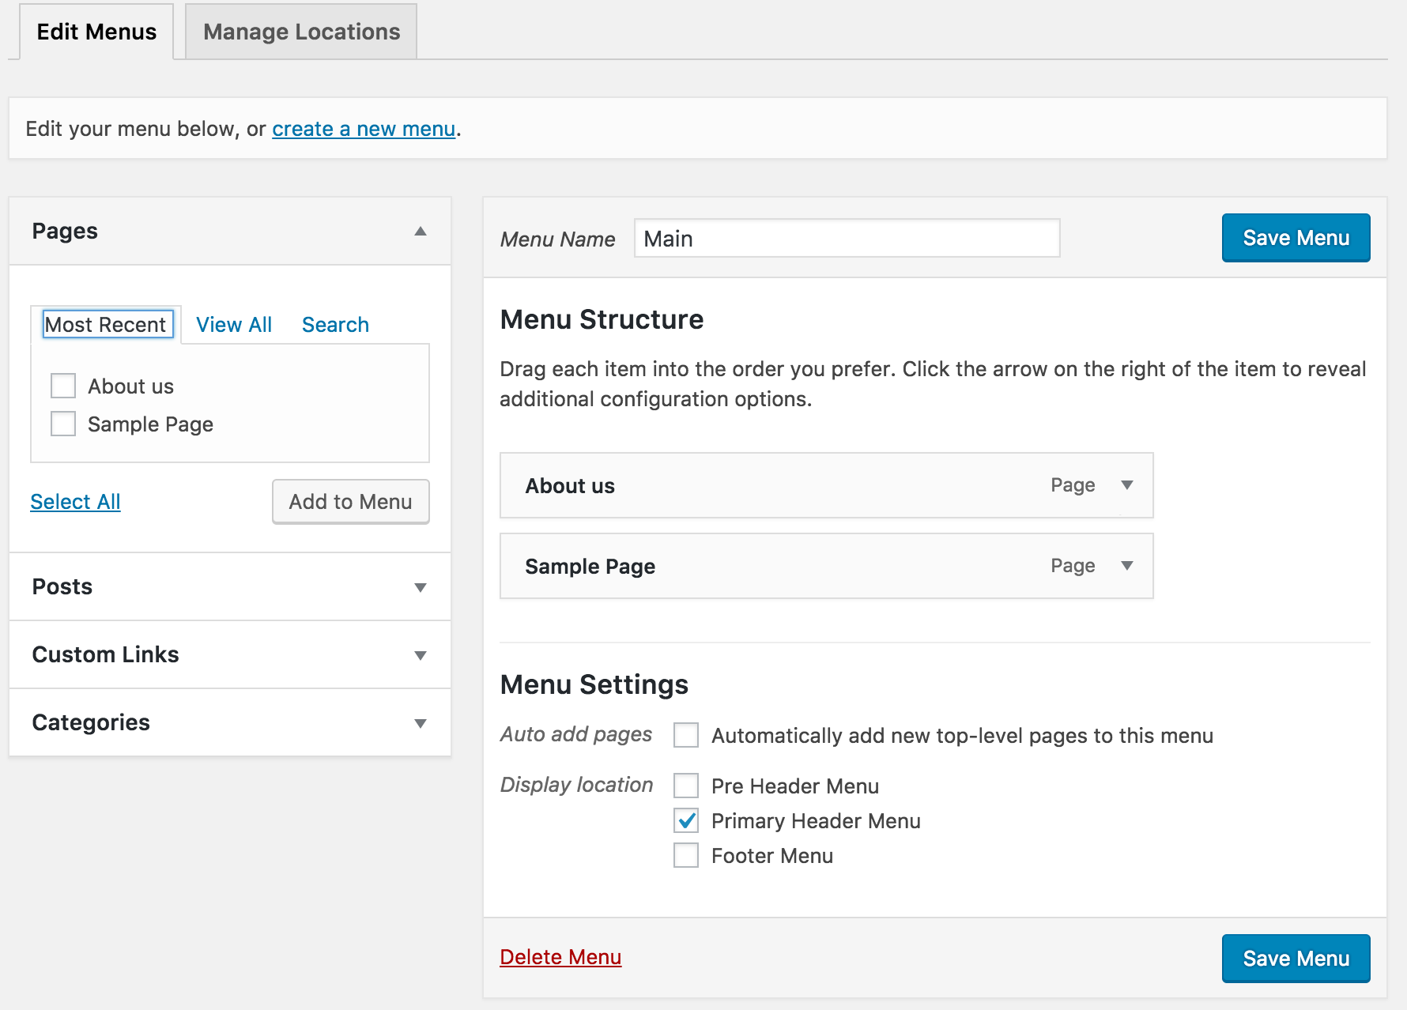This screenshot has height=1010, width=1407.
Task: Open the View All pages tab
Action: 234,325
